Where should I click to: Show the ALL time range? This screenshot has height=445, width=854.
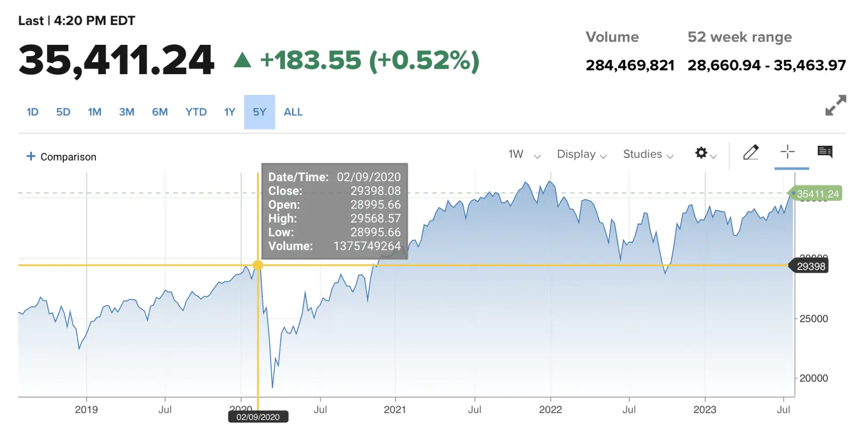[x=293, y=112]
